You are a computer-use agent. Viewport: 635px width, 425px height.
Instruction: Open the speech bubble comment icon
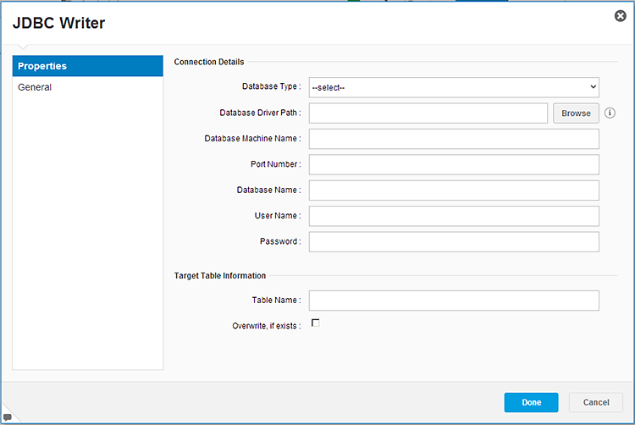(x=8, y=417)
